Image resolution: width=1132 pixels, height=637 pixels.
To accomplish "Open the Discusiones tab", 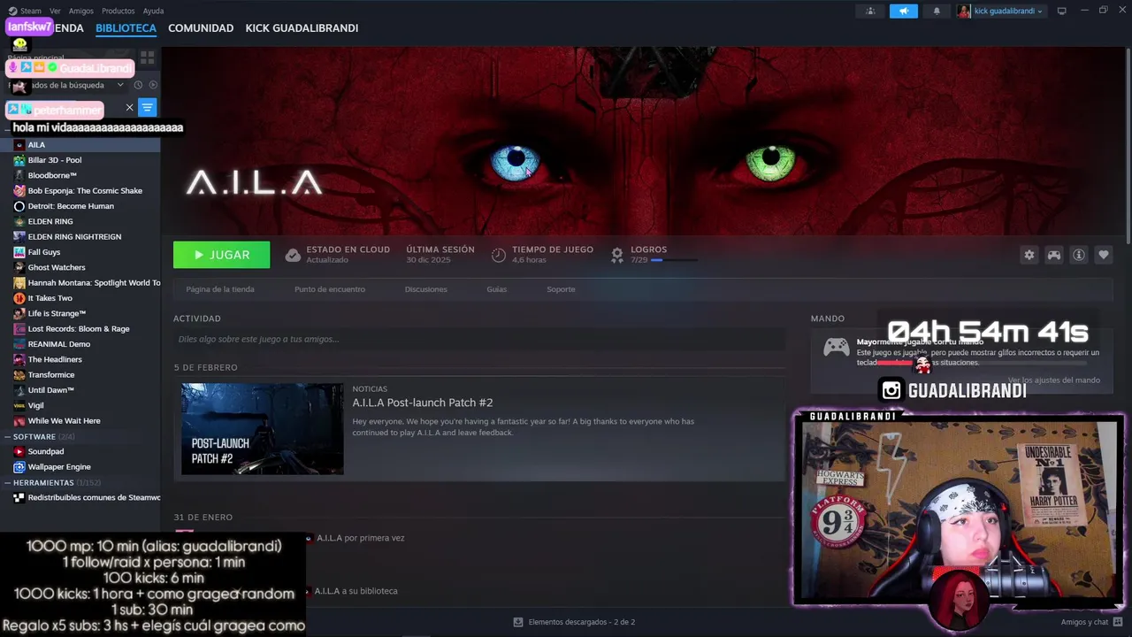I will tap(425, 289).
